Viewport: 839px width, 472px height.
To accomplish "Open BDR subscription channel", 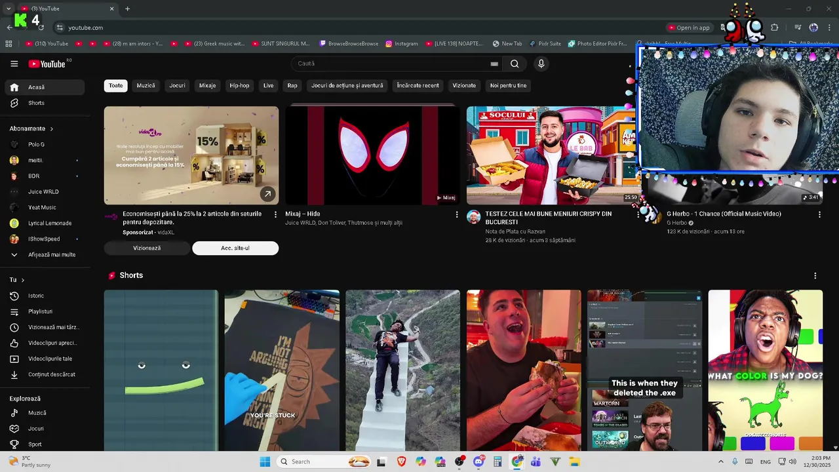I will 45,176.
